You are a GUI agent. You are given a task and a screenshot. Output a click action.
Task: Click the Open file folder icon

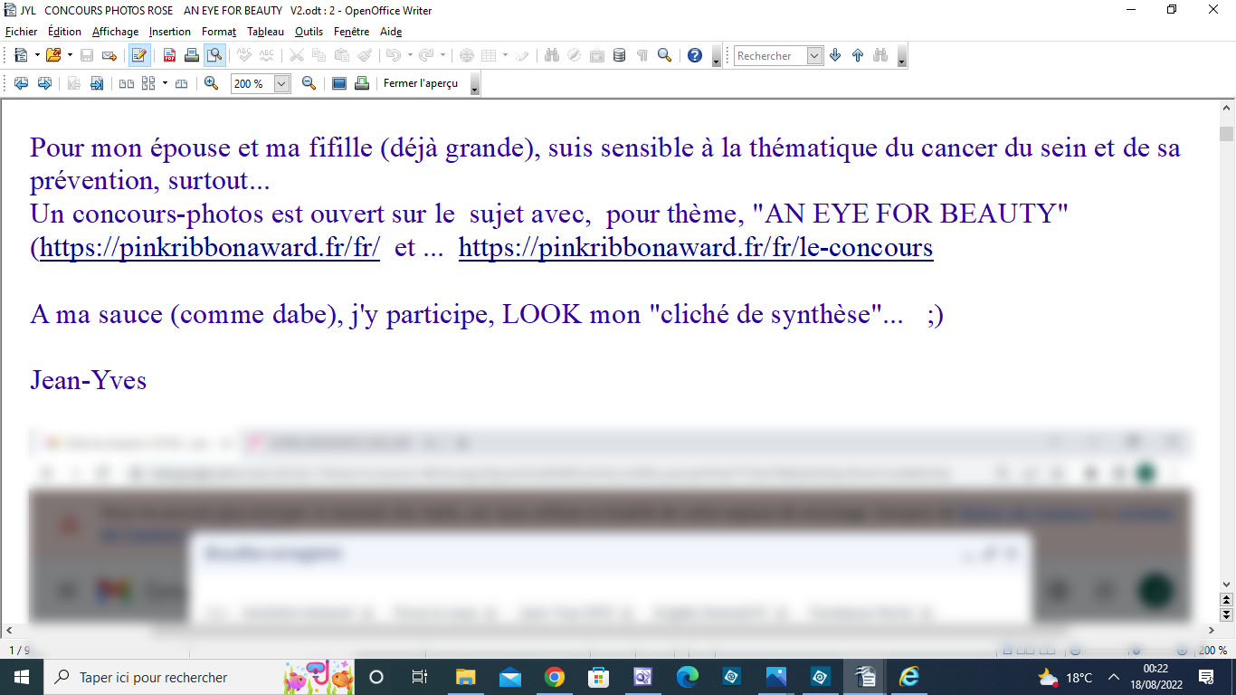pyautogui.click(x=53, y=55)
